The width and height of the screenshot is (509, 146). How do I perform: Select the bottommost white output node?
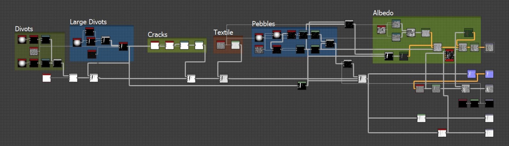point(489,133)
